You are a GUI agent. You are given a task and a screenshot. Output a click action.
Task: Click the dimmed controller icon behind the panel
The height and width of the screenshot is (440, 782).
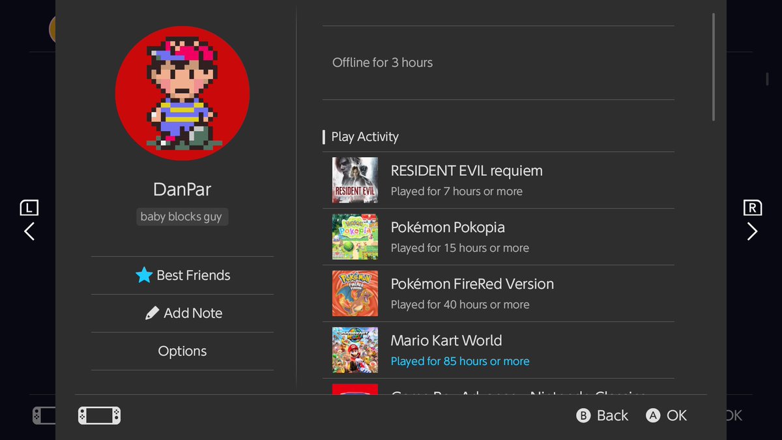tap(44, 415)
